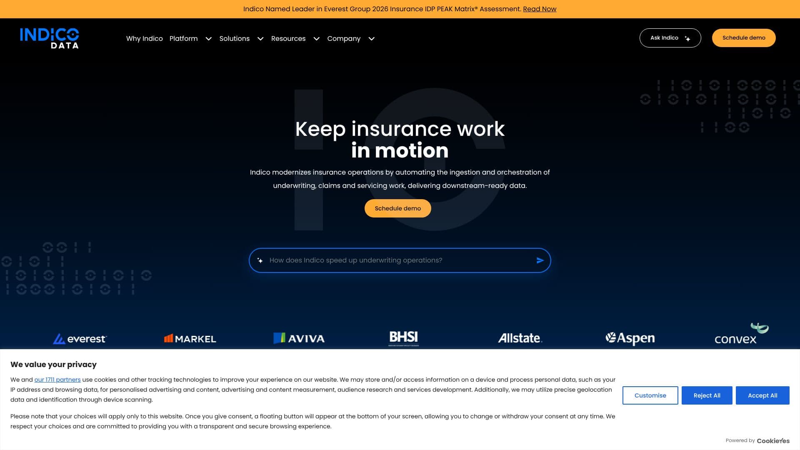Open the Solutions nav item

[x=235, y=39]
